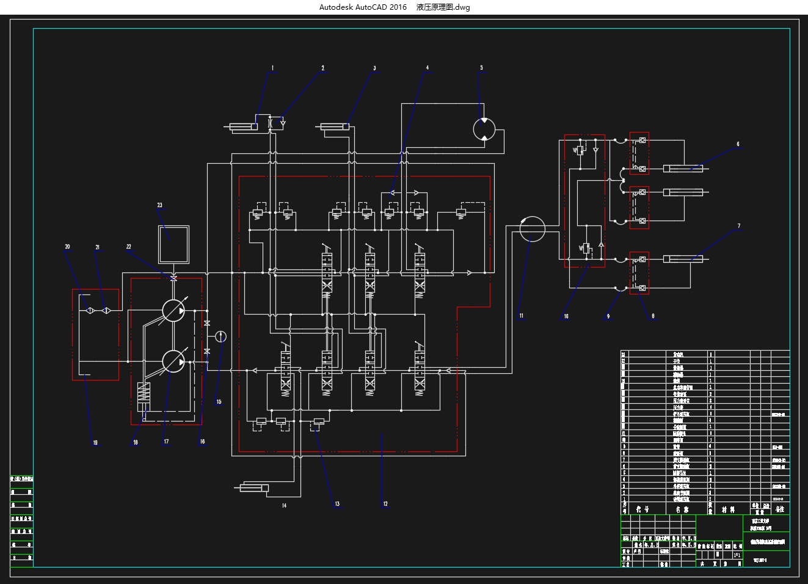Click the 1:1 scale value in title block

click(x=737, y=555)
